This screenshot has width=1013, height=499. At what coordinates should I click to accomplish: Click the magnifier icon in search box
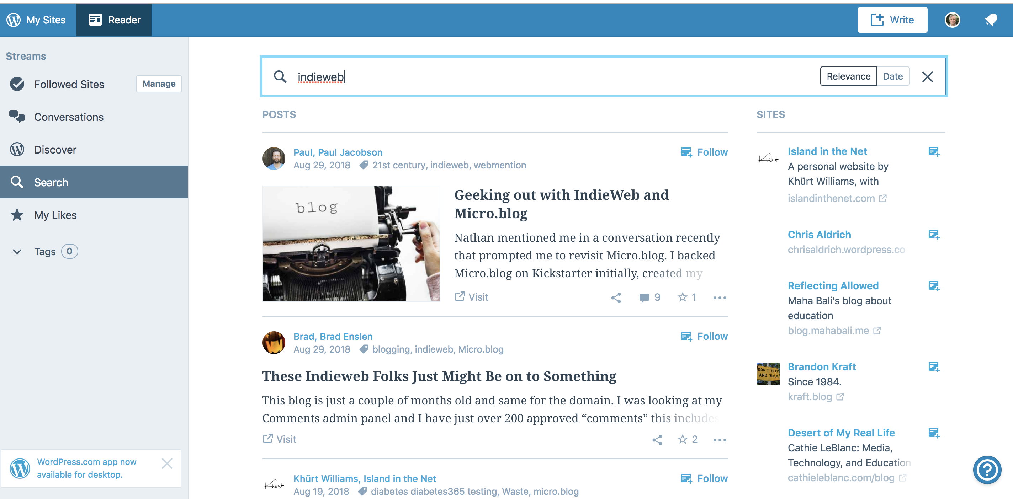280,77
